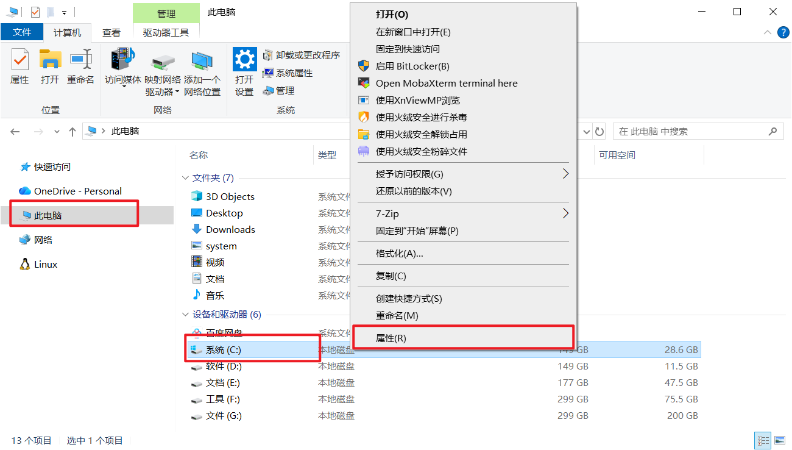Click the Manage (管理) button in System group
Image resolution: width=792 pixels, height=450 pixels.
[278, 91]
